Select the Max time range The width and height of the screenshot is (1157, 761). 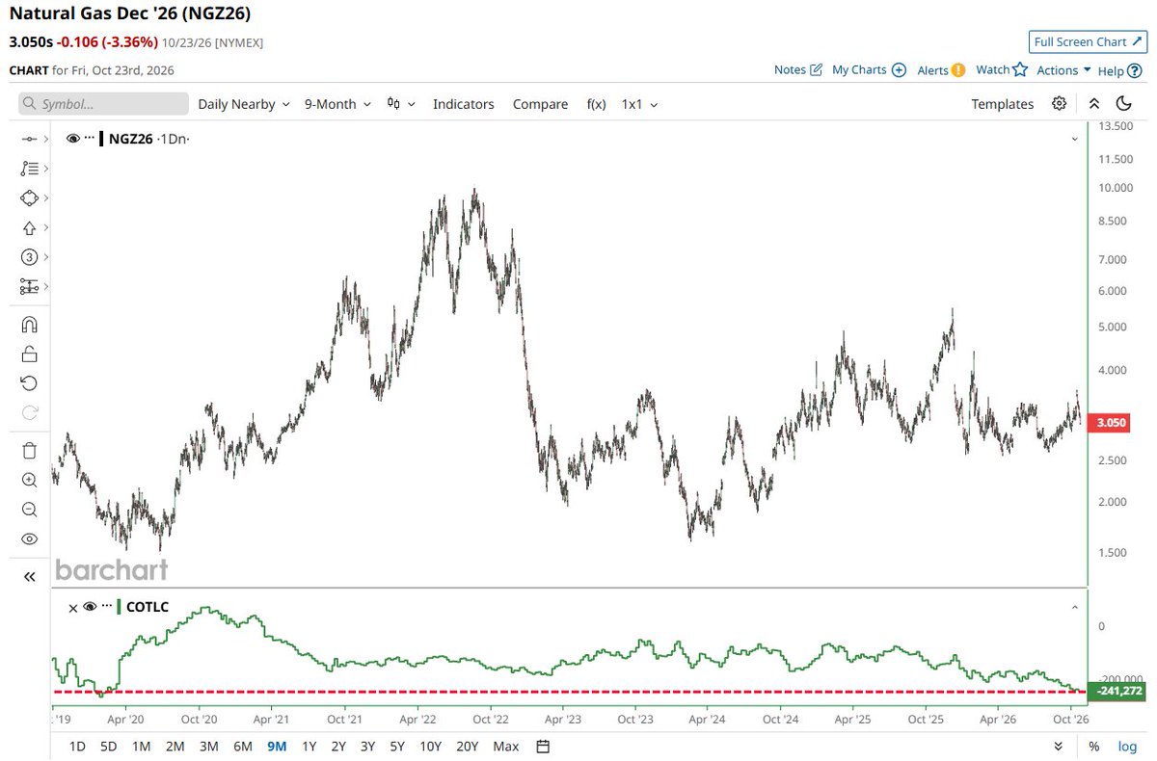505,747
